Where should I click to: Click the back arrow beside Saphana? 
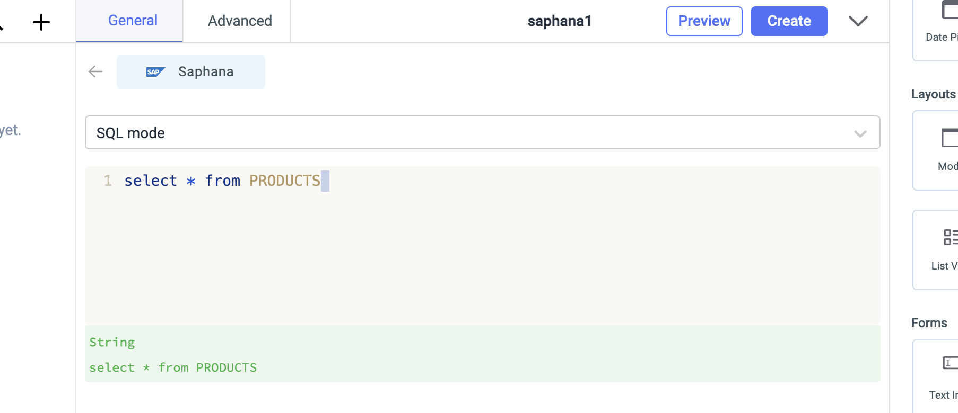point(95,71)
